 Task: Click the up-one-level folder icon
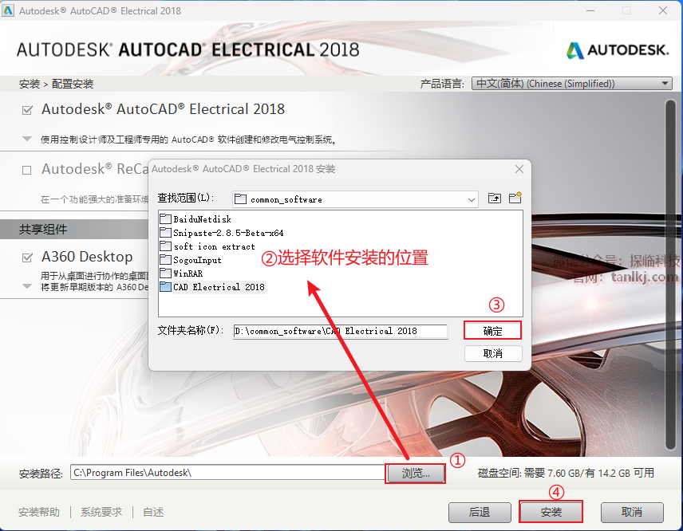(x=495, y=199)
